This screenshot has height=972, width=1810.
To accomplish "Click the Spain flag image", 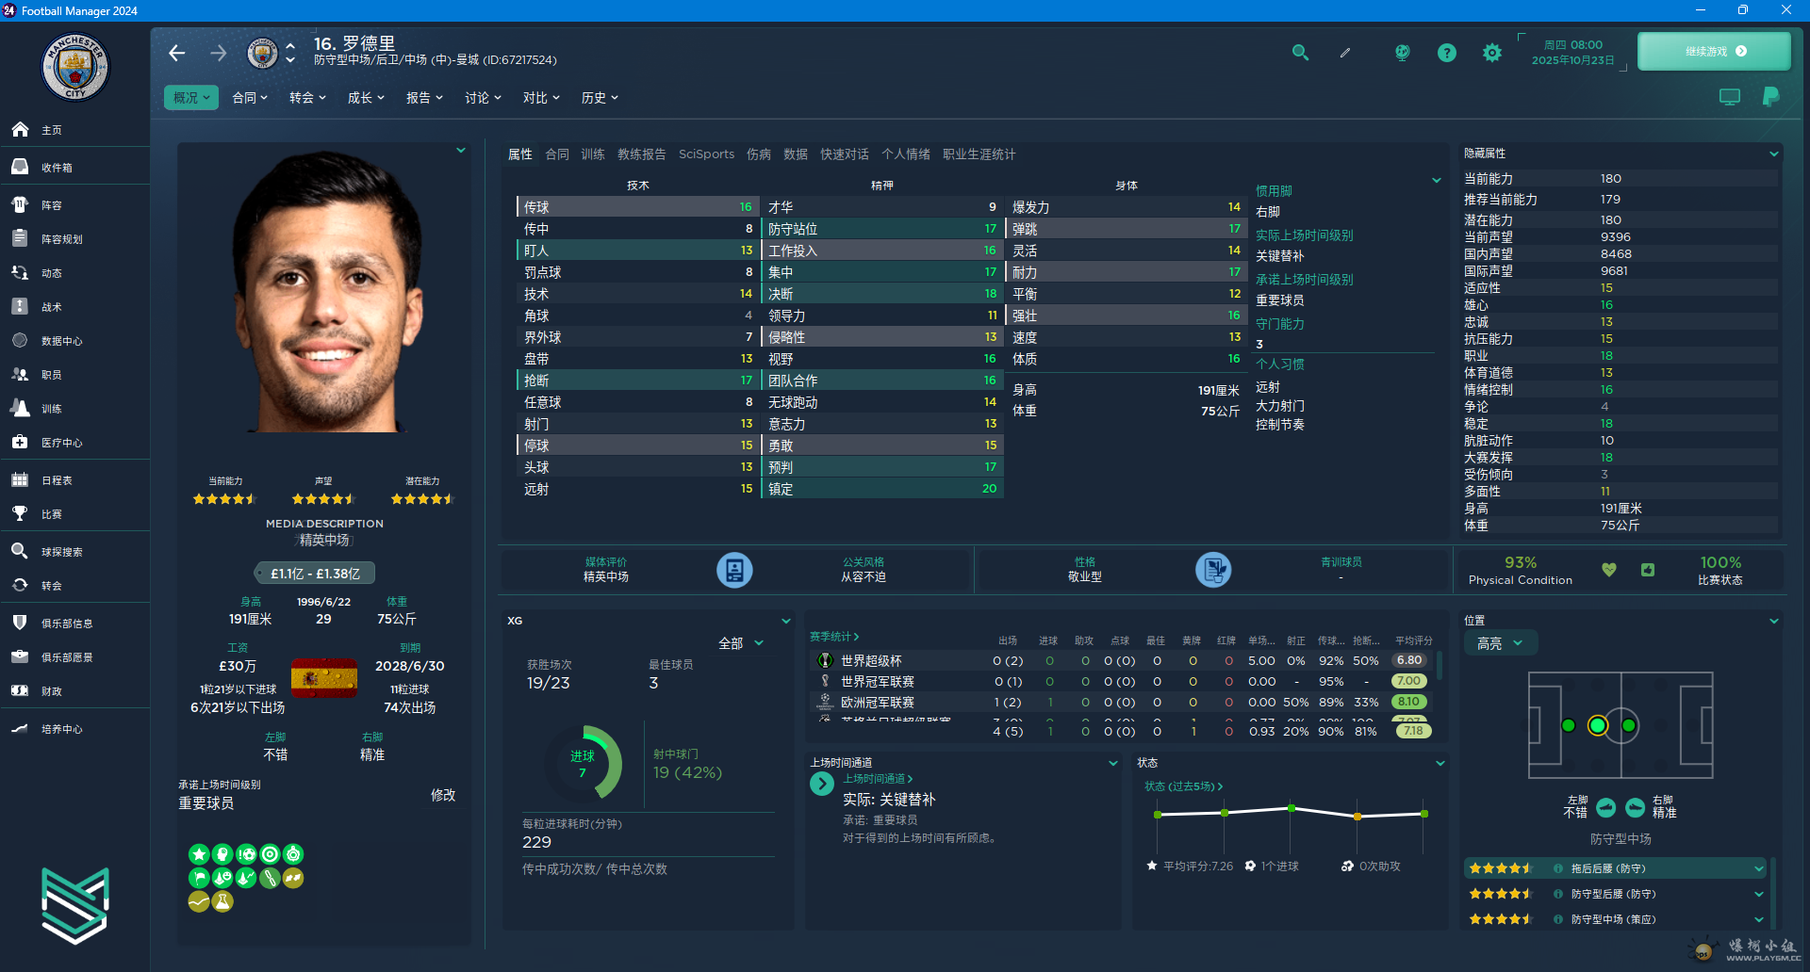I will coord(324,678).
